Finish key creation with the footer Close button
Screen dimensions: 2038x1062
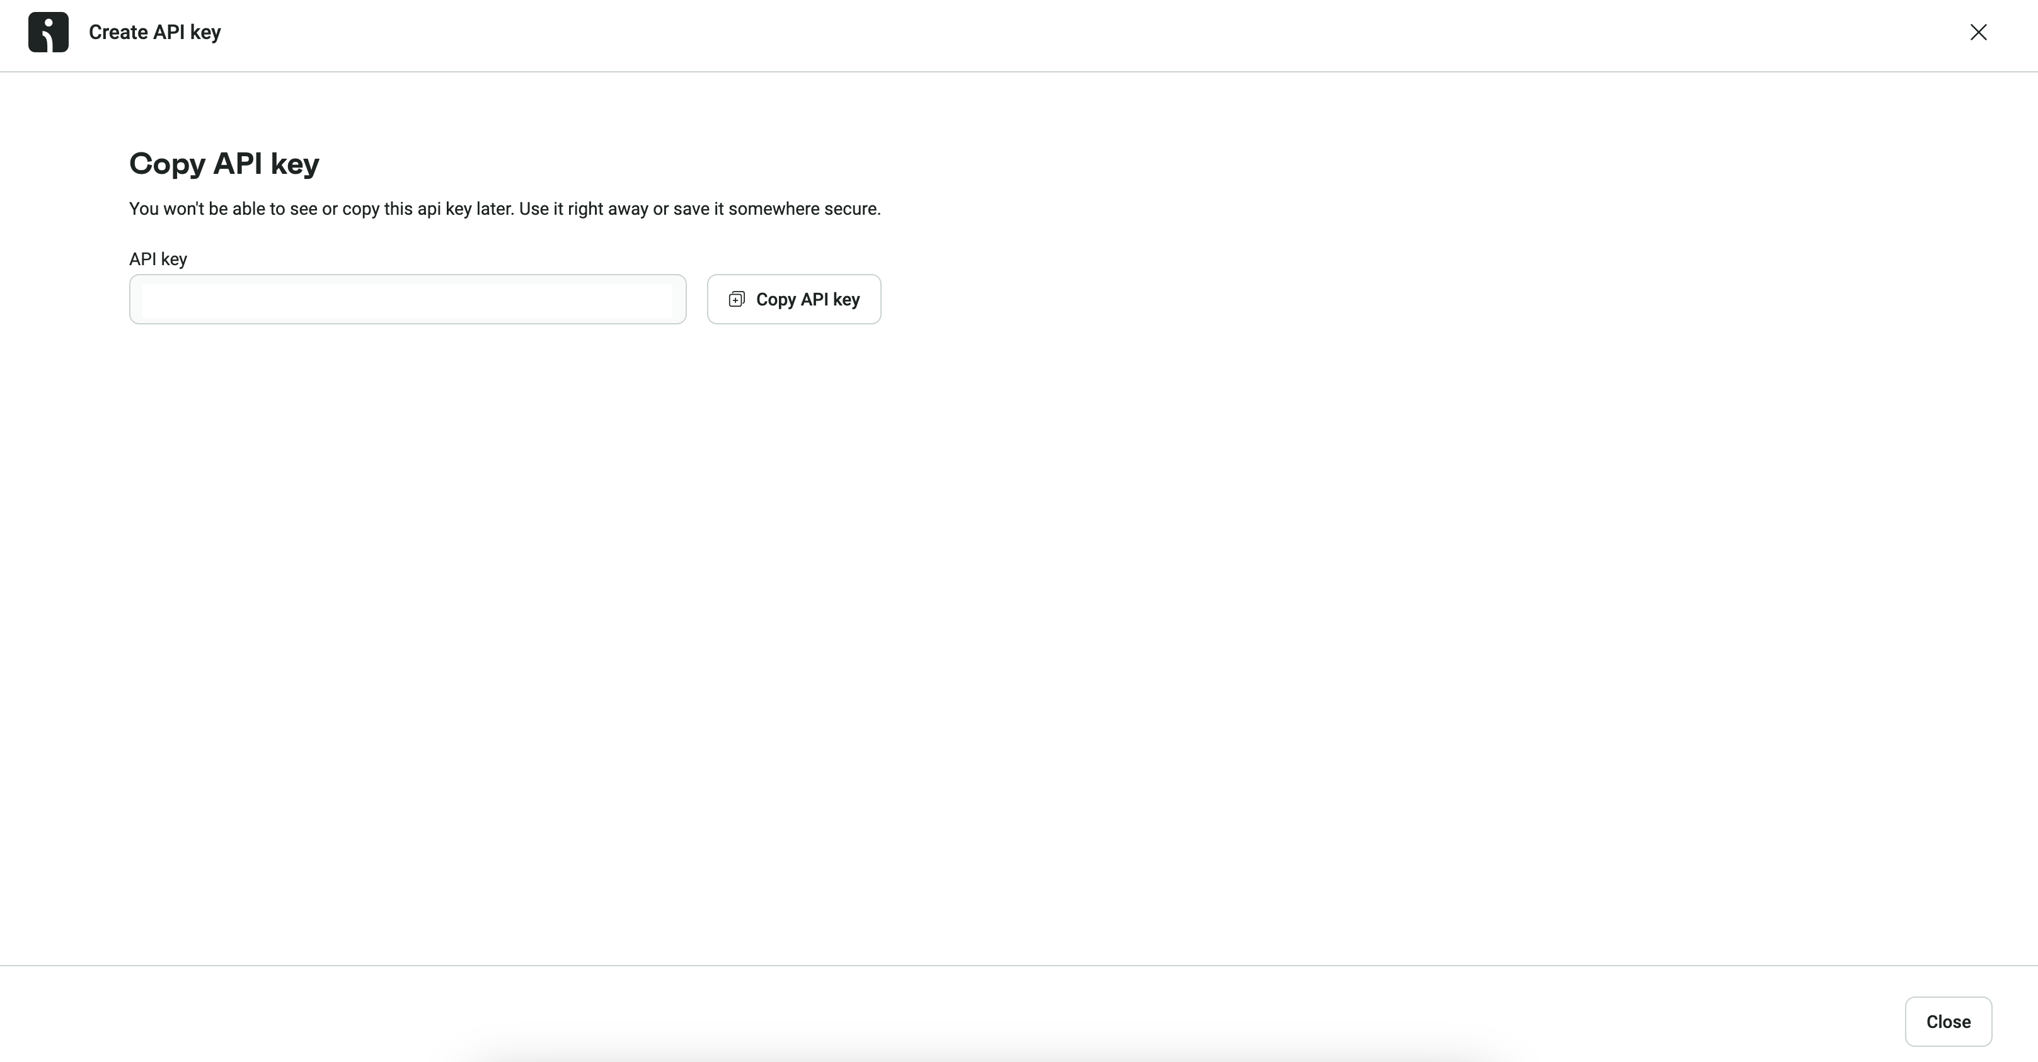click(x=1948, y=1022)
